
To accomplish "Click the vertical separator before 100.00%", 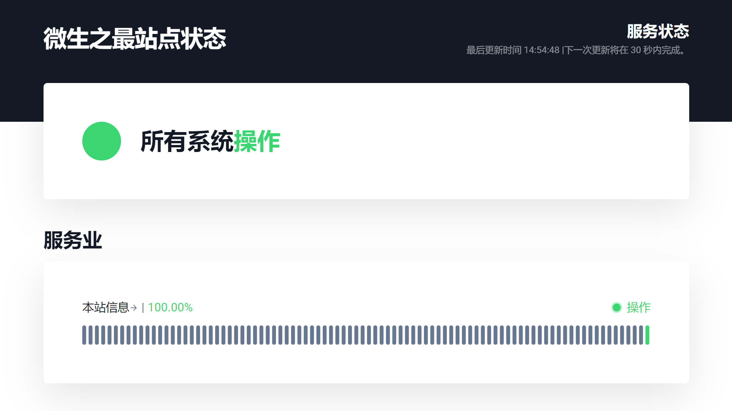I will (x=143, y=308).
